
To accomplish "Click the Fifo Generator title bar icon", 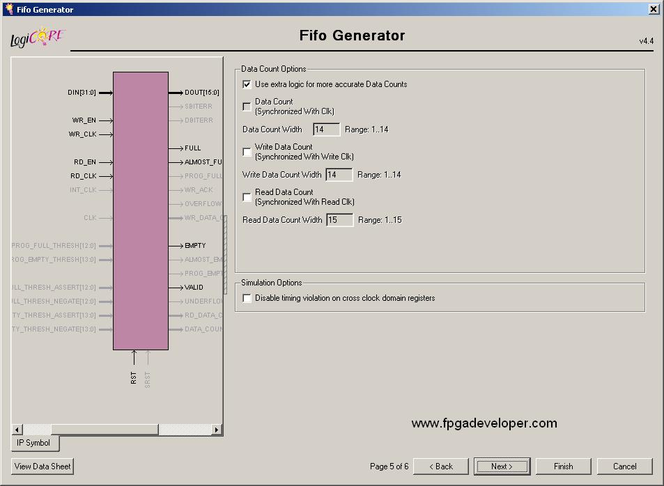I will [x=8, y=9].
